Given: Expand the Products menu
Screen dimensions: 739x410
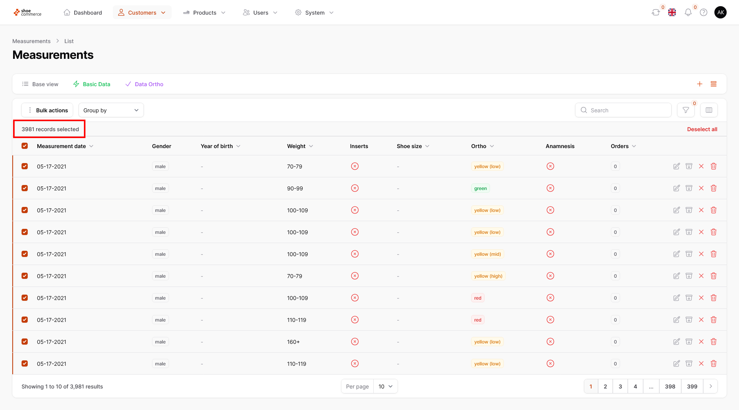Looking at the screenshot, I should pyautogui.click(x=204, y=13).
